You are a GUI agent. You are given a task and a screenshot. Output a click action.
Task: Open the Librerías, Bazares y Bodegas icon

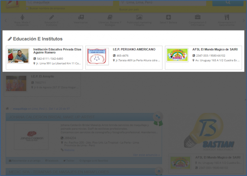[x=110, y=17]
